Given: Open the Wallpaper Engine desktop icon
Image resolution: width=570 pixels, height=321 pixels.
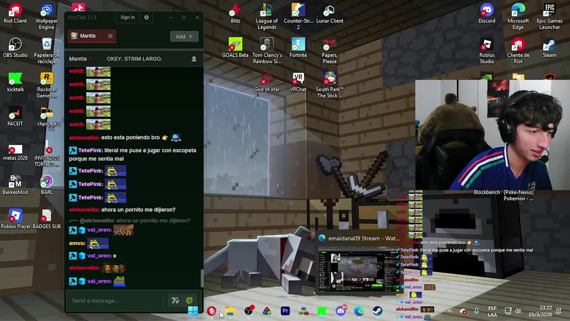Looking at the screenshot, I should coord(47,17).
